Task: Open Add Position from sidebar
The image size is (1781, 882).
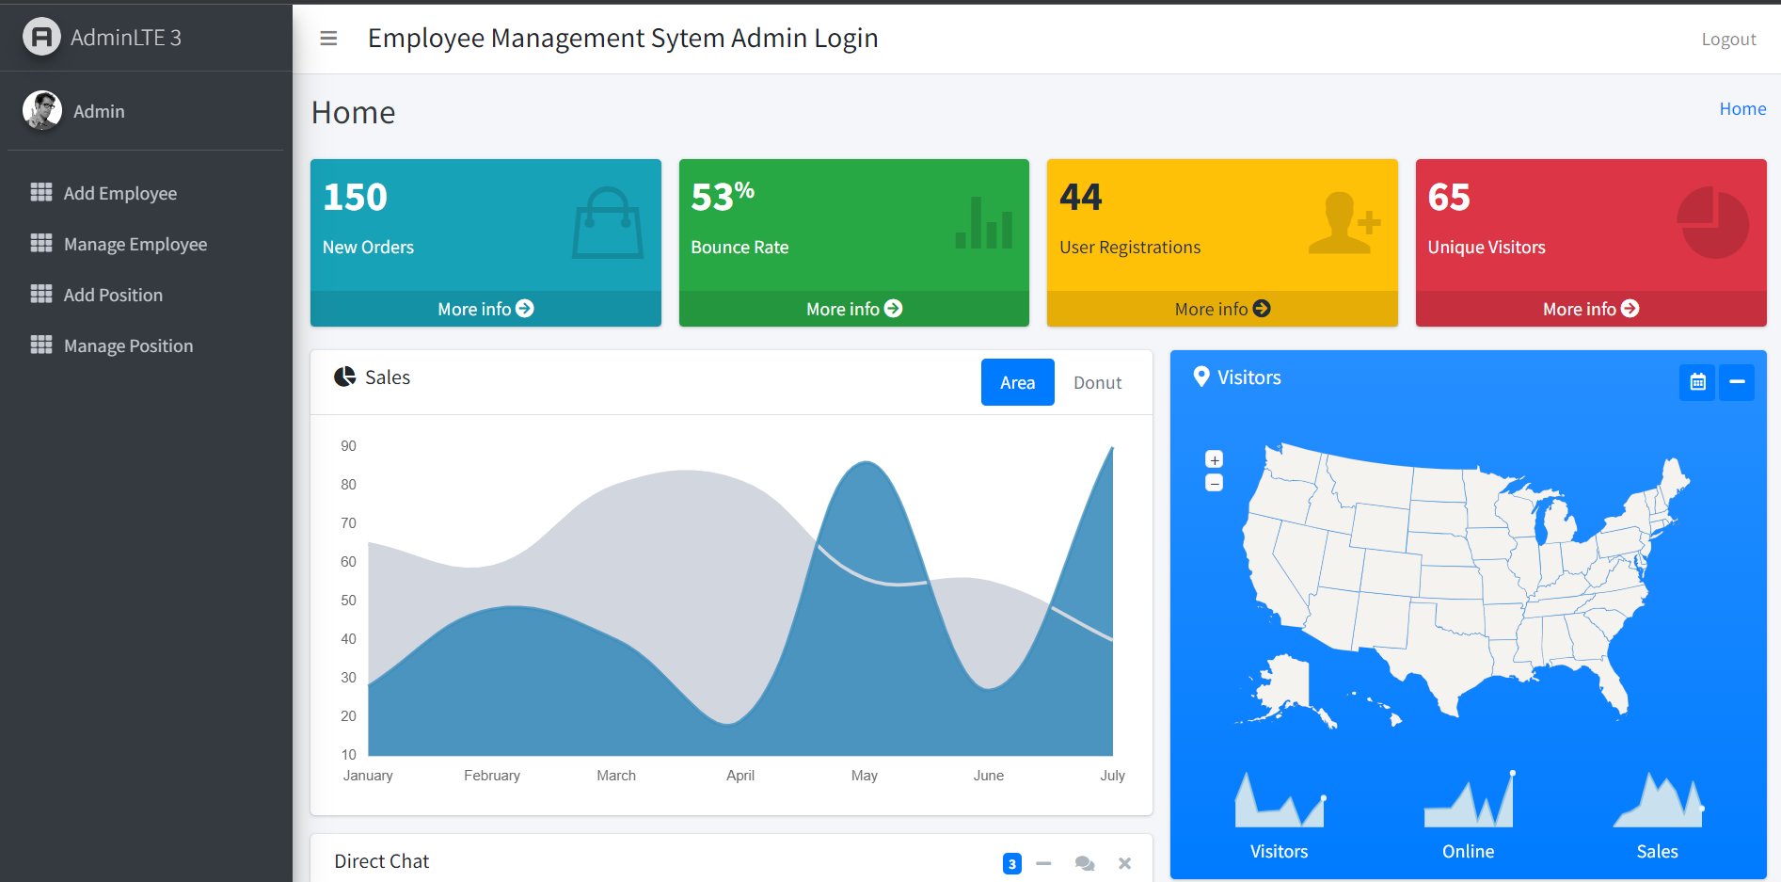Action: 112,295
